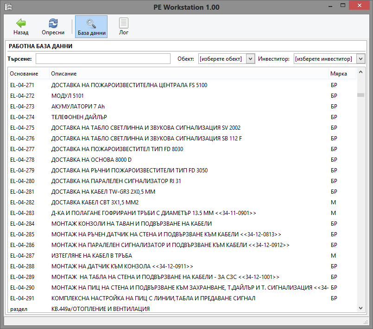Viewport: 373px width, 329px height.
Task: Minimize the PE Workstation window
Action: [332, 7]
